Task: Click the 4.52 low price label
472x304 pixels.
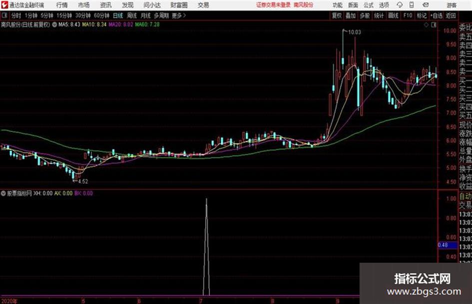Action: [83, 181]
